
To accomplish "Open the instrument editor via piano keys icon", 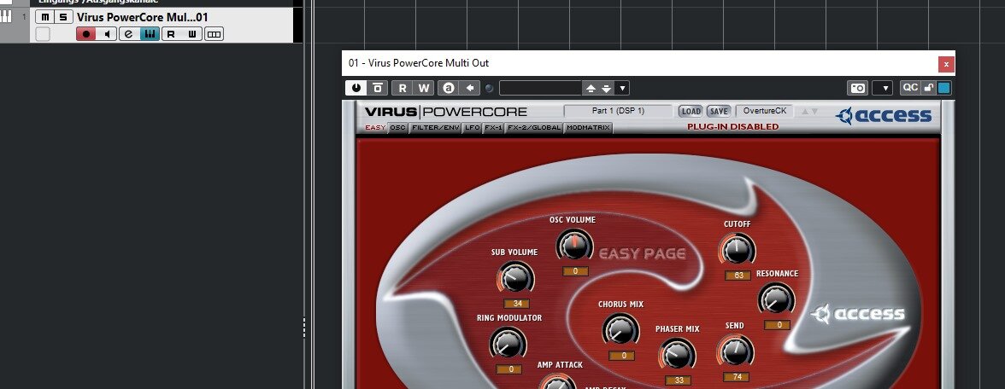I will pyautogui.click(x=150, y=34).
